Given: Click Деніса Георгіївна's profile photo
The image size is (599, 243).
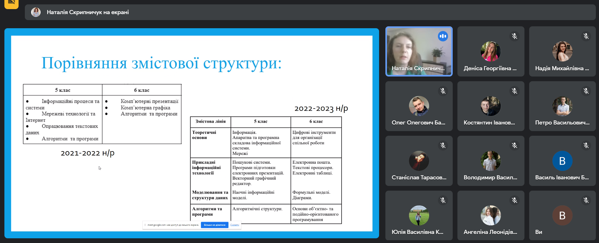Looking at the screenshot, I should coord(490,51).
